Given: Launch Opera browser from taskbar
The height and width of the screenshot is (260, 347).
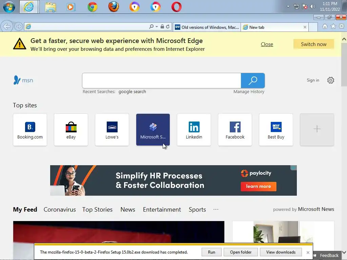Looking at the screenshot, I should pyautogui.click(x=177, y=7).
